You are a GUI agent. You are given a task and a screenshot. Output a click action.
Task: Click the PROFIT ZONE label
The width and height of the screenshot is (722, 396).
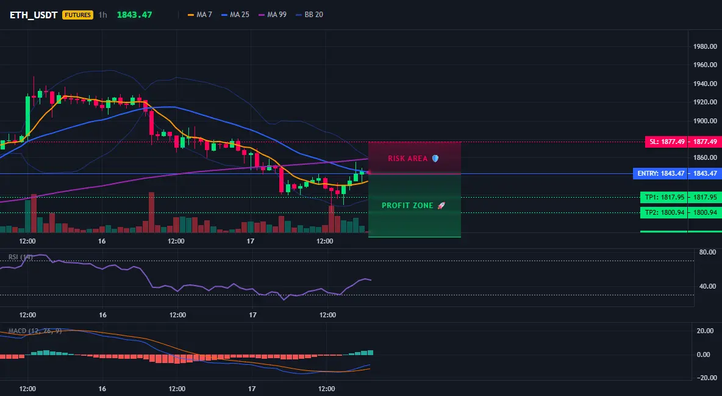407,205
